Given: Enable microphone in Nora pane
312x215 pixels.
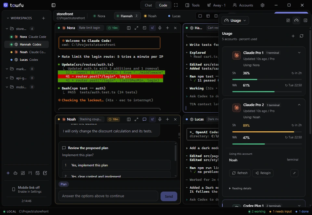Looking at the screenshot, I should pyautogui.click(x=160, y=28).
